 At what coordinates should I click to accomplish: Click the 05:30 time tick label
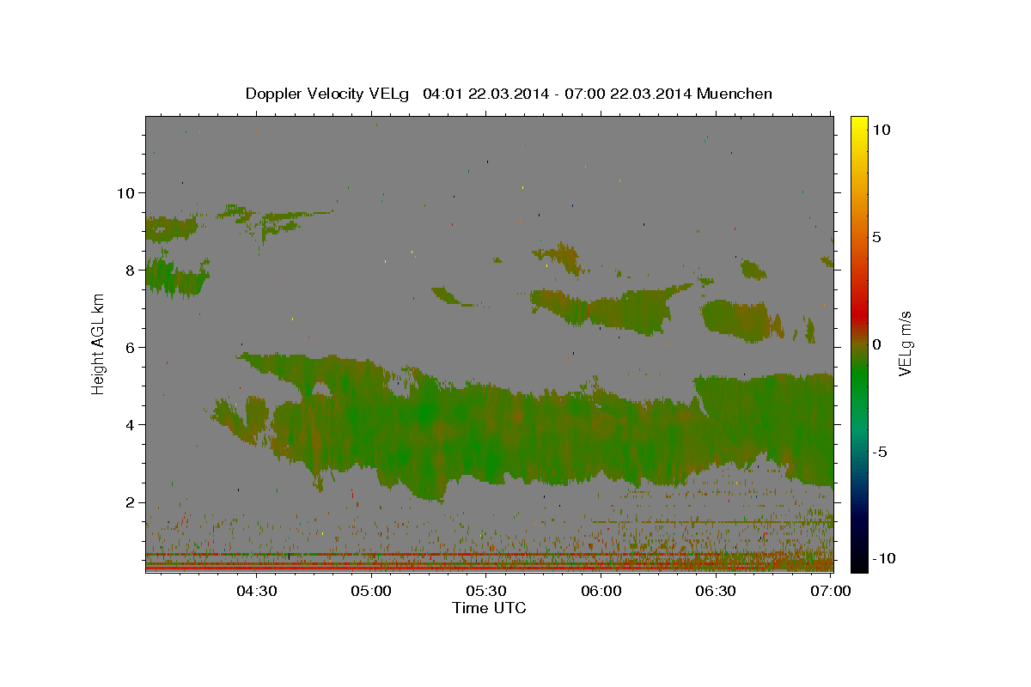487,591
